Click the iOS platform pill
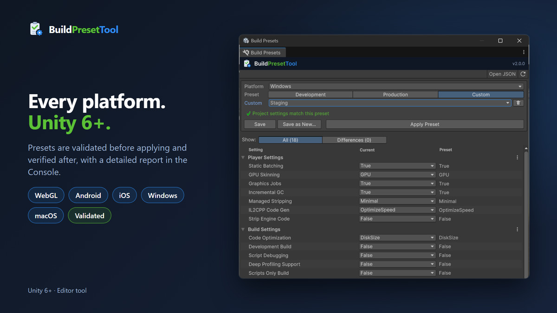557x313 pixels. tap(124, 195)
